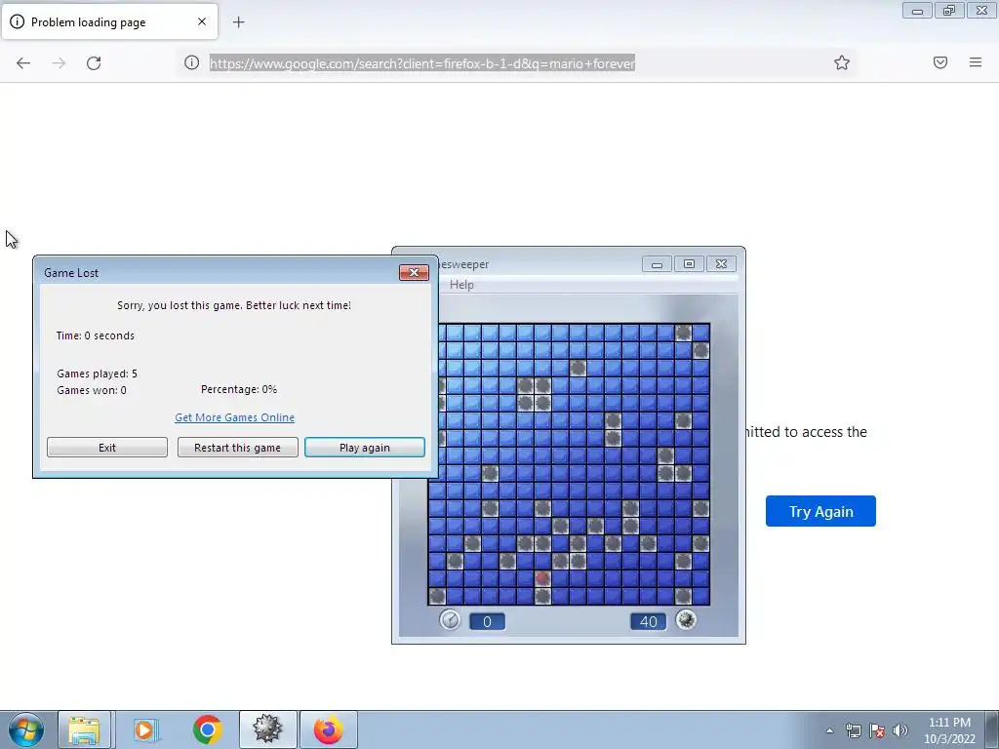Viewport: 999px width, 749px height.
Task: Switch to Firefox in the taskbar
Action: pos(329,729)
